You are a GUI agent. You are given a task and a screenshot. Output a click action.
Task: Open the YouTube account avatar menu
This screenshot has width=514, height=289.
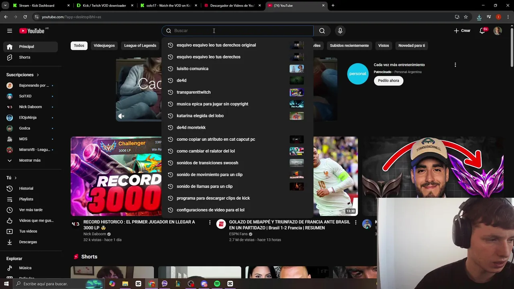pos(498,31)
